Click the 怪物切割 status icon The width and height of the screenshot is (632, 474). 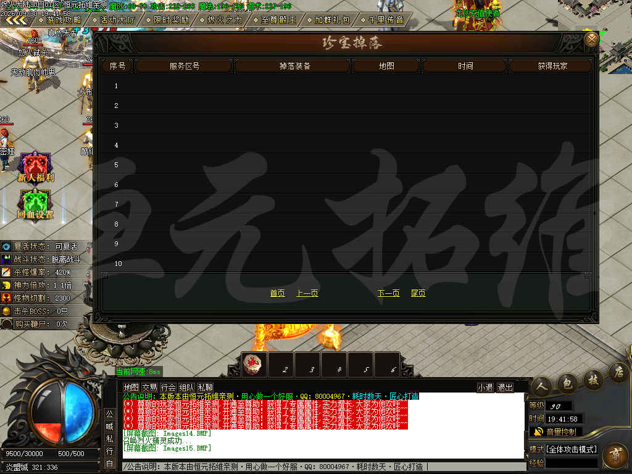6,298
